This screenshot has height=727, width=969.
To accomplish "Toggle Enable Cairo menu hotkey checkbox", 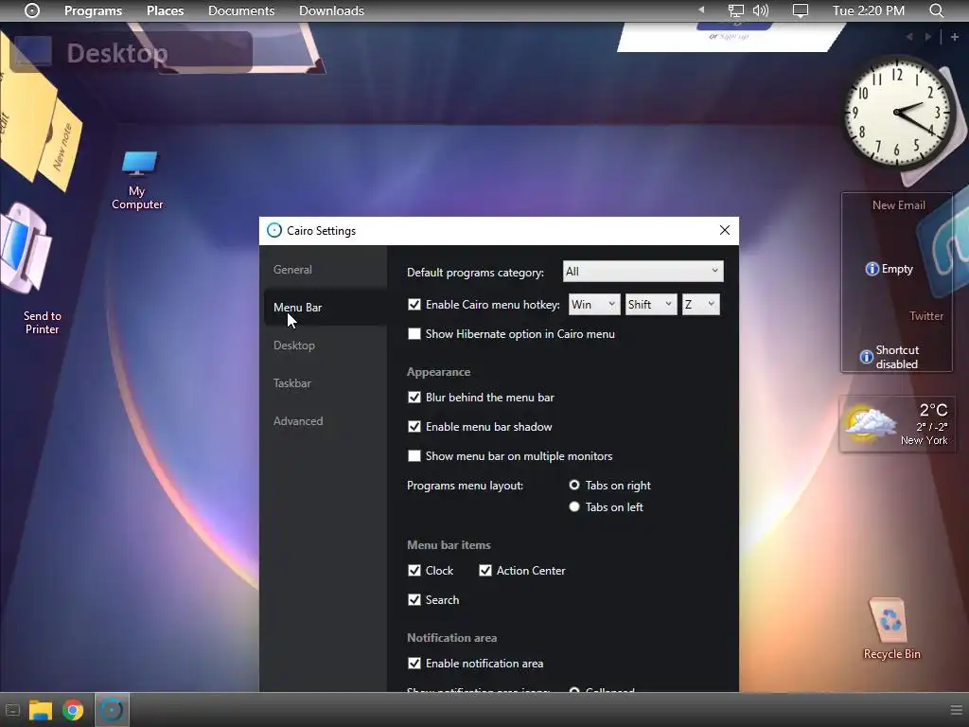I will click(414, 304).
